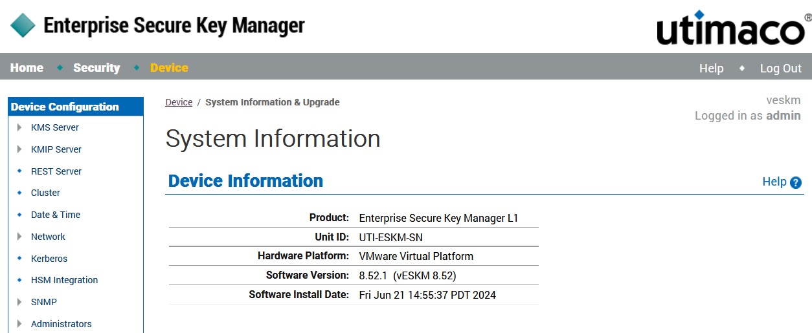Click the HSM Integration diamond bullet

pyautogui.click(x=19, y=280)
